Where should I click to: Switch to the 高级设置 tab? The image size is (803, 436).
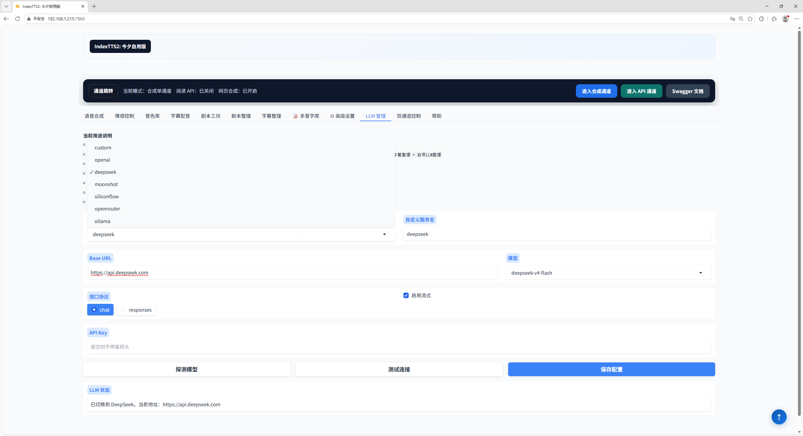coord(342,116)
